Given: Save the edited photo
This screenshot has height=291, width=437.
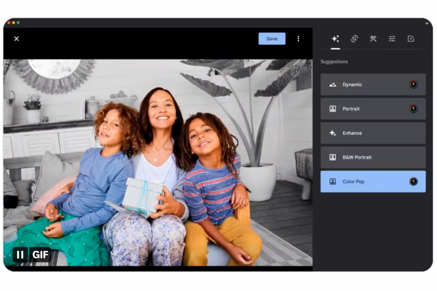Looking at the screenshot, I should 272,39.
